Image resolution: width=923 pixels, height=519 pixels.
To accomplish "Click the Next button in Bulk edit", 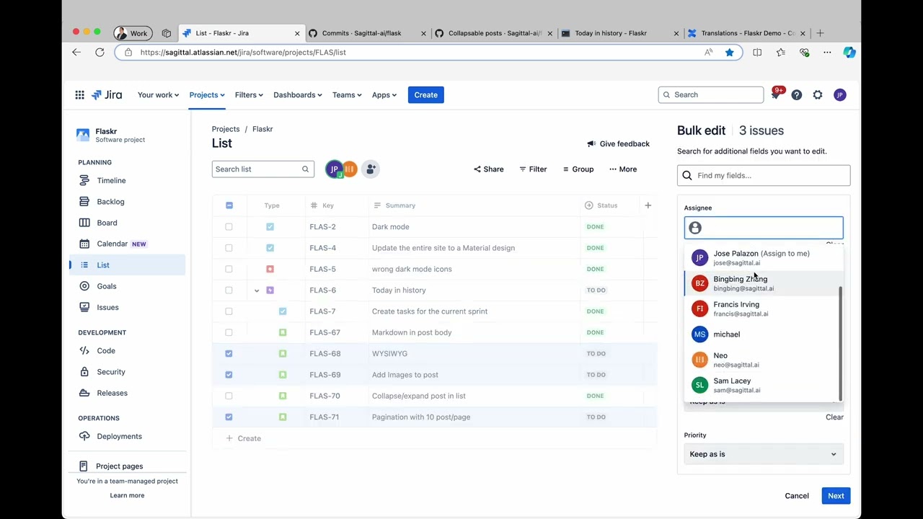I will click(836, 496).
